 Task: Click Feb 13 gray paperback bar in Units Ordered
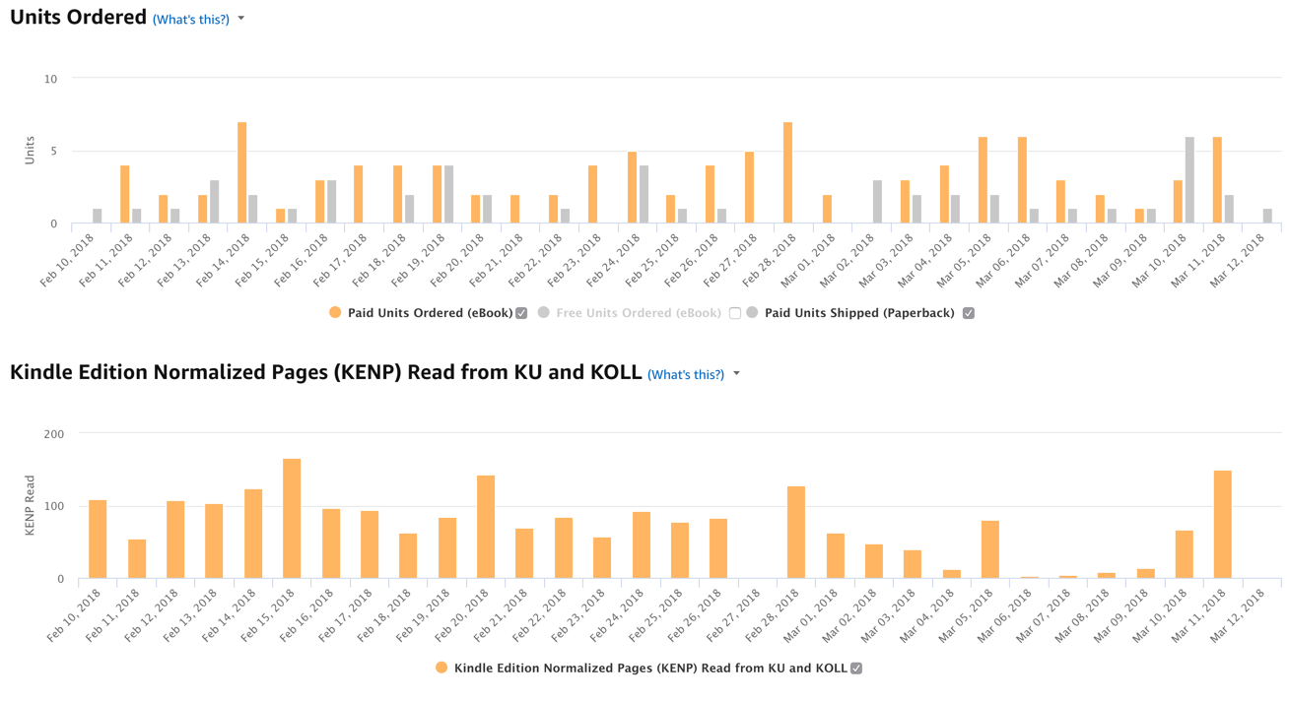click(214, 202)
